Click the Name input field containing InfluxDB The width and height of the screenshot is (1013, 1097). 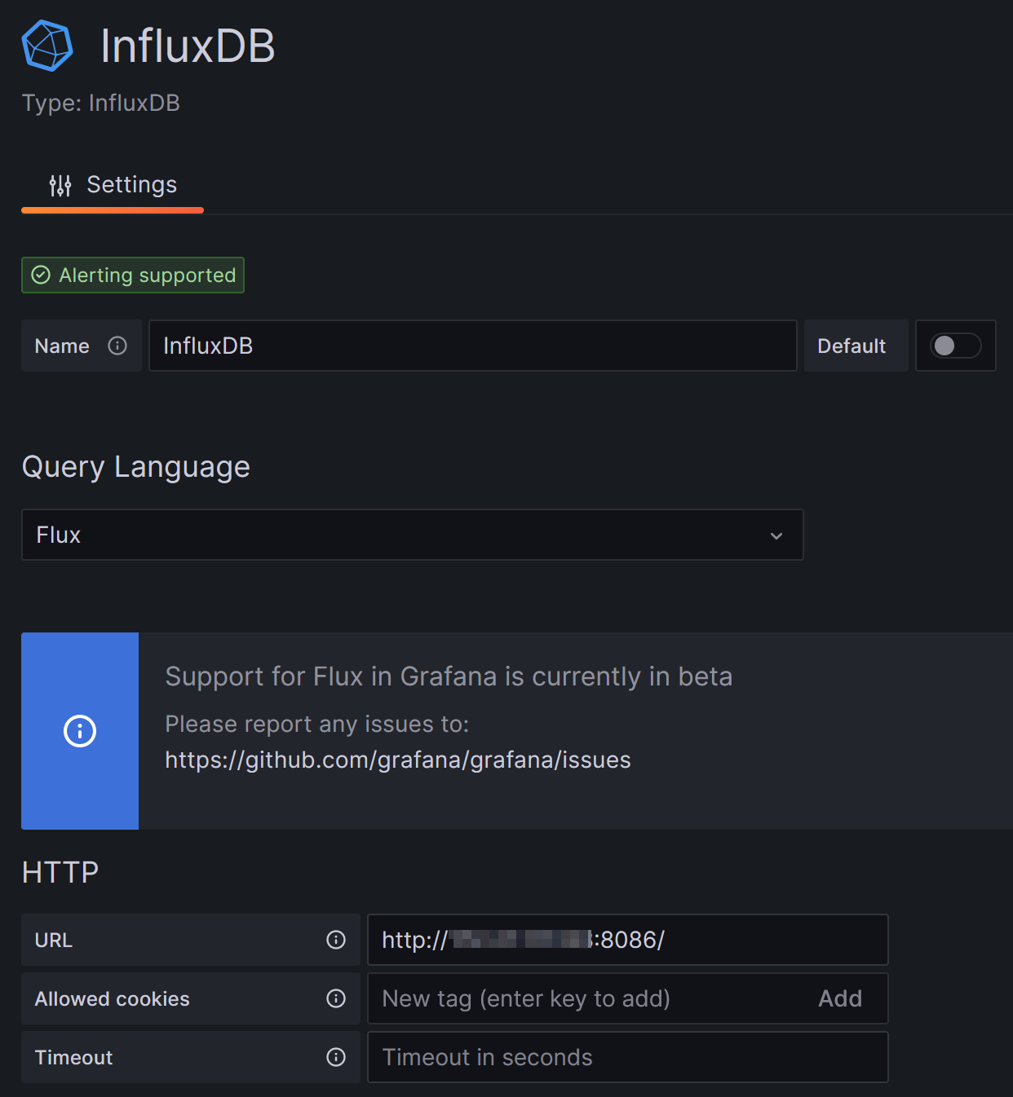(472, 346)
